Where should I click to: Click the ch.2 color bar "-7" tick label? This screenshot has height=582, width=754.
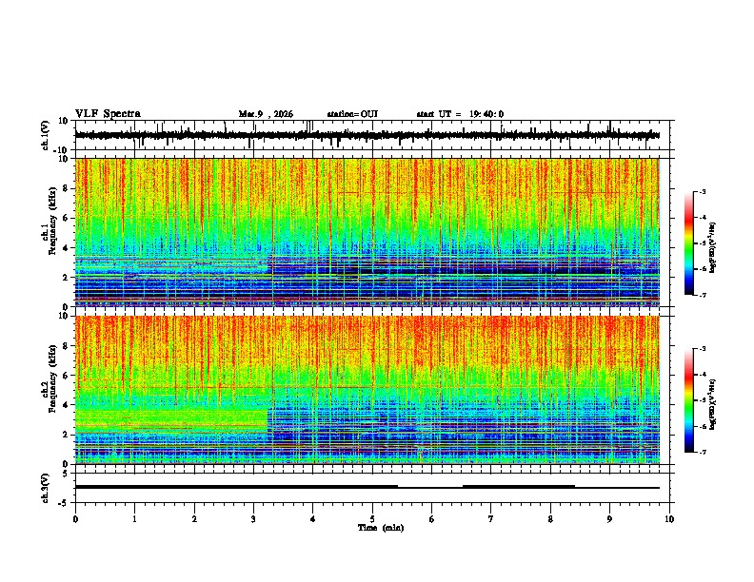pos(702,452)
